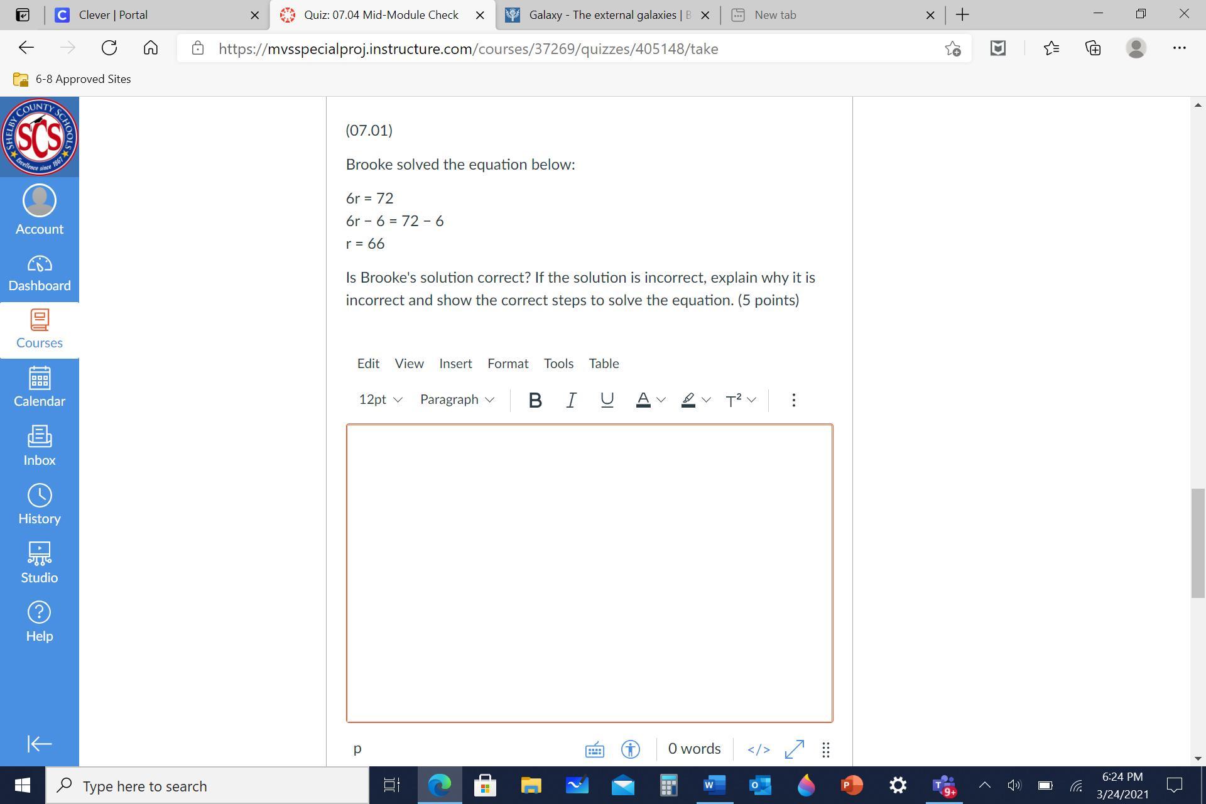Open the keyboard shortcuts icon
Screen dimensions: 1206x804
pyautogui.click(x=594, y=749)
